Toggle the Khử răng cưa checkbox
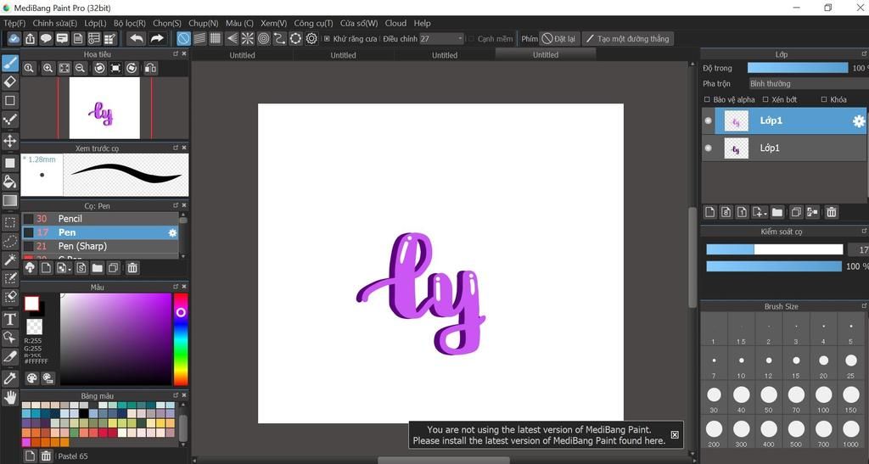869x464 pixels. point(327,39)
